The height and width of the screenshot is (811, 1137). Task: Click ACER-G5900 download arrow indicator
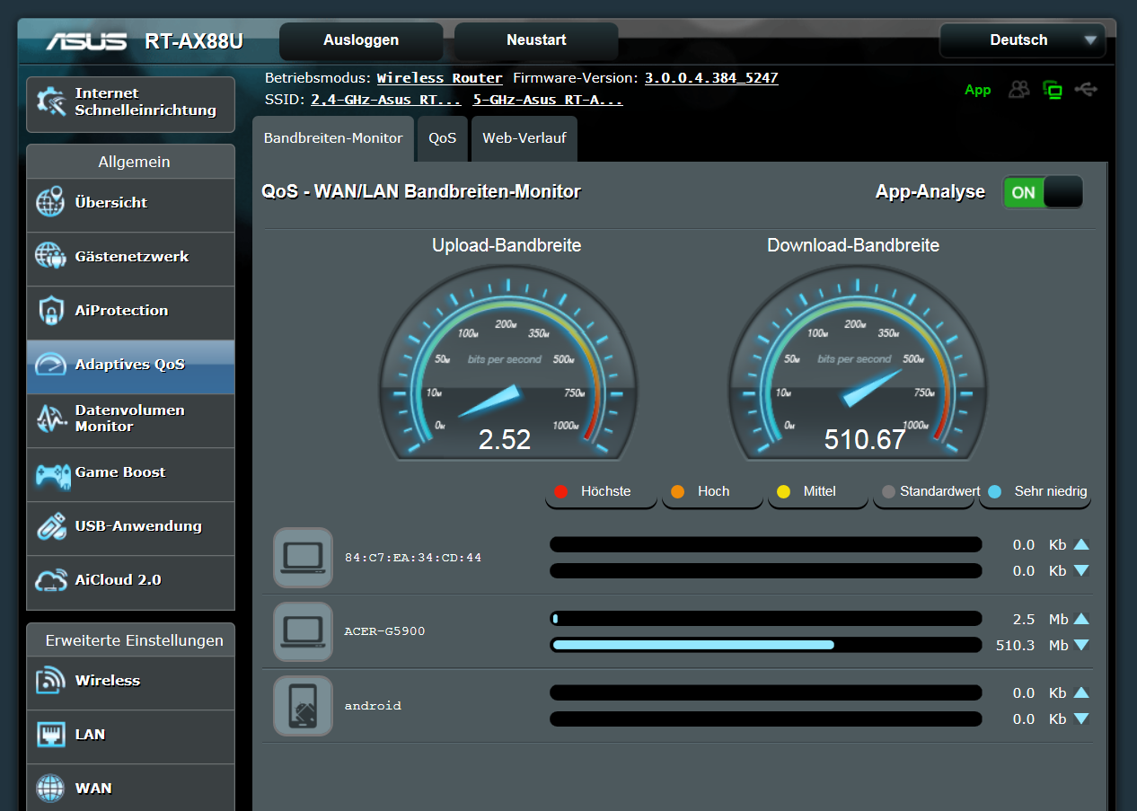pyautogui.click(x=1081, y=645)
